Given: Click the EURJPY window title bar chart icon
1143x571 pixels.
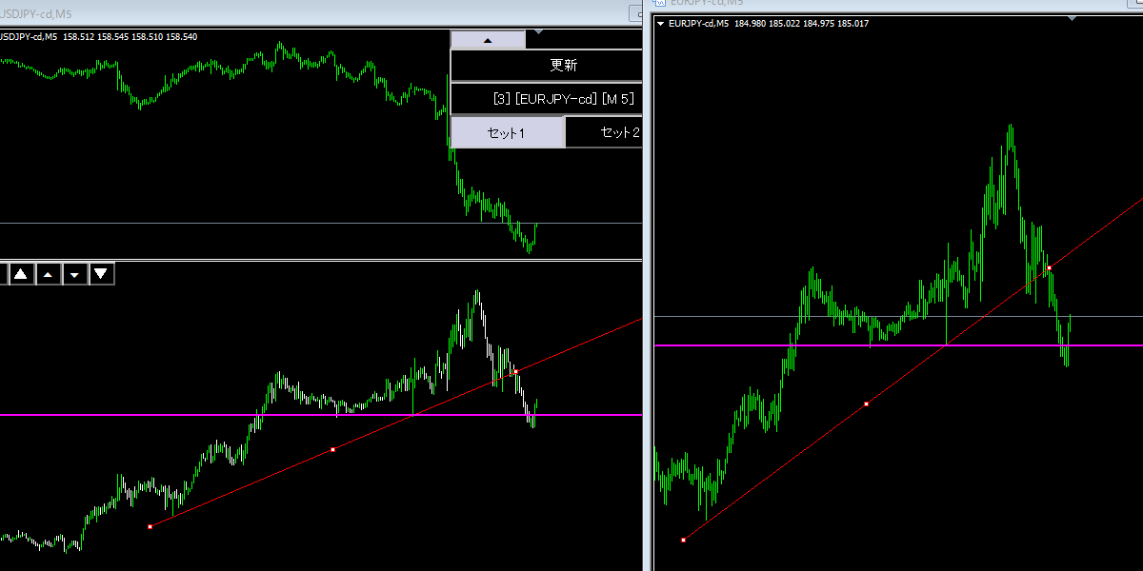Looking at the screenshot, I should coord(659,4).
